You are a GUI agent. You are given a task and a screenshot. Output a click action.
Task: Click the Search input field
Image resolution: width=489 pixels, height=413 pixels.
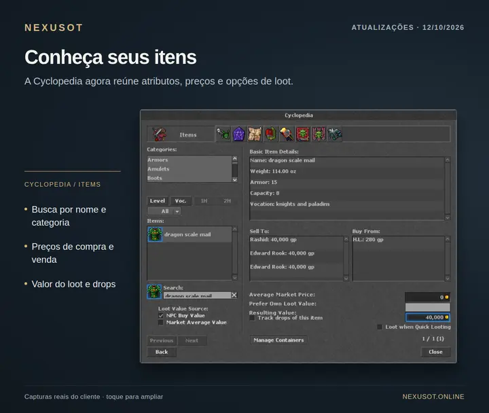point(197,295)
